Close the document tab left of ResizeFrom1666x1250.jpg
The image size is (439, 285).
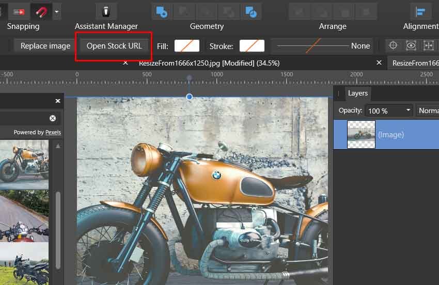(126, 62)
